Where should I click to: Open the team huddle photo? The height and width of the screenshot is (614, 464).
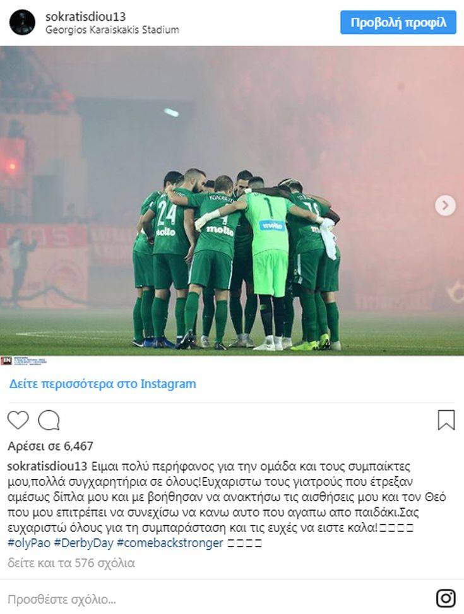point(232,201)
